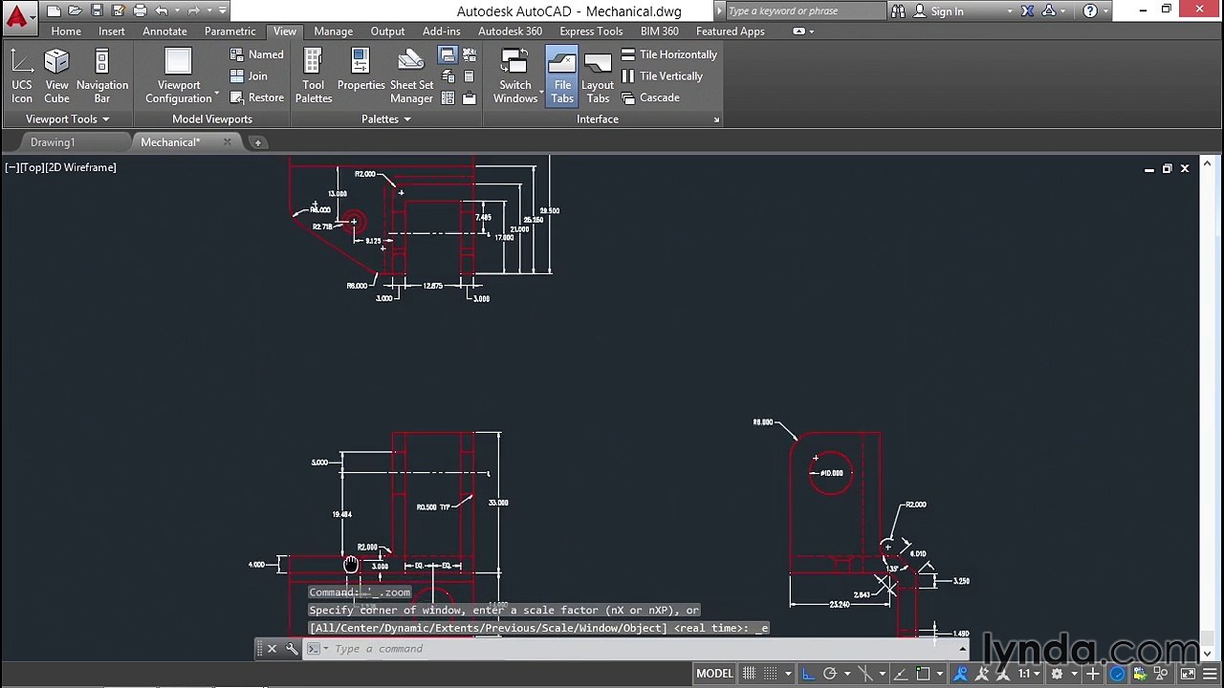
Task: Open the annotation scale 1:1 dropdown
Action: point(1029,674)
